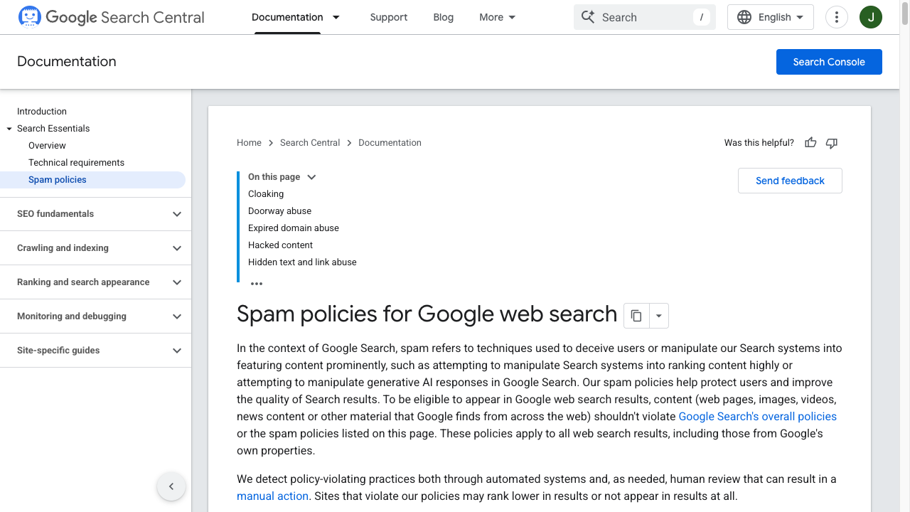The image size is (910, 512).
Task: Click the Documentation heading text
Action: coord(67,62)
